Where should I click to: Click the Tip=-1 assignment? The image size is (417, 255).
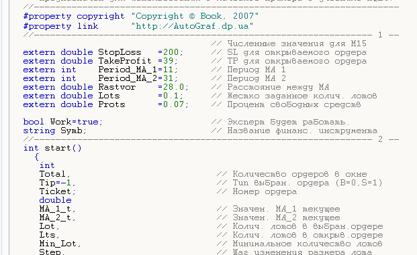pyautogui.click(x=55, y=183)
